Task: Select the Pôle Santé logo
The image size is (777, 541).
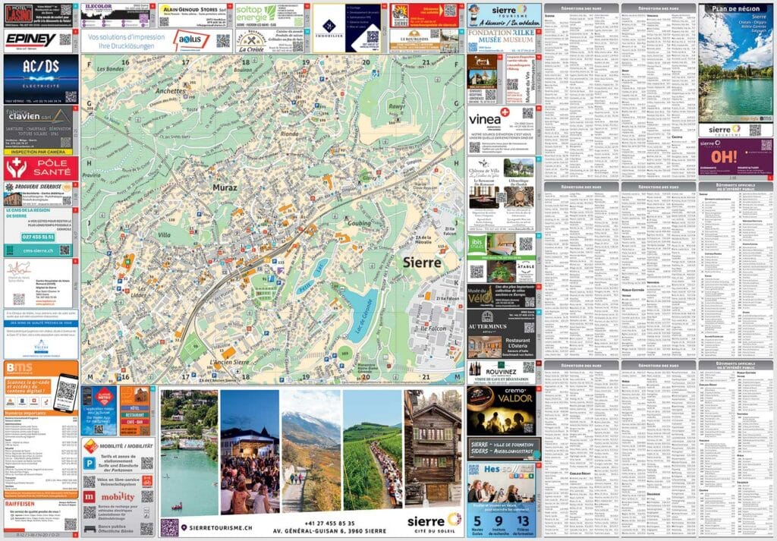Action: coord(41,168)
